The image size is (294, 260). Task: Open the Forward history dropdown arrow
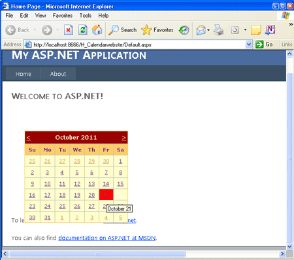click(57, 29)
